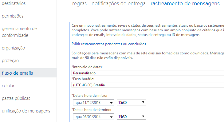
Task: Select rastreamento de mensagens tab
Action: click(x=185, y=3)
